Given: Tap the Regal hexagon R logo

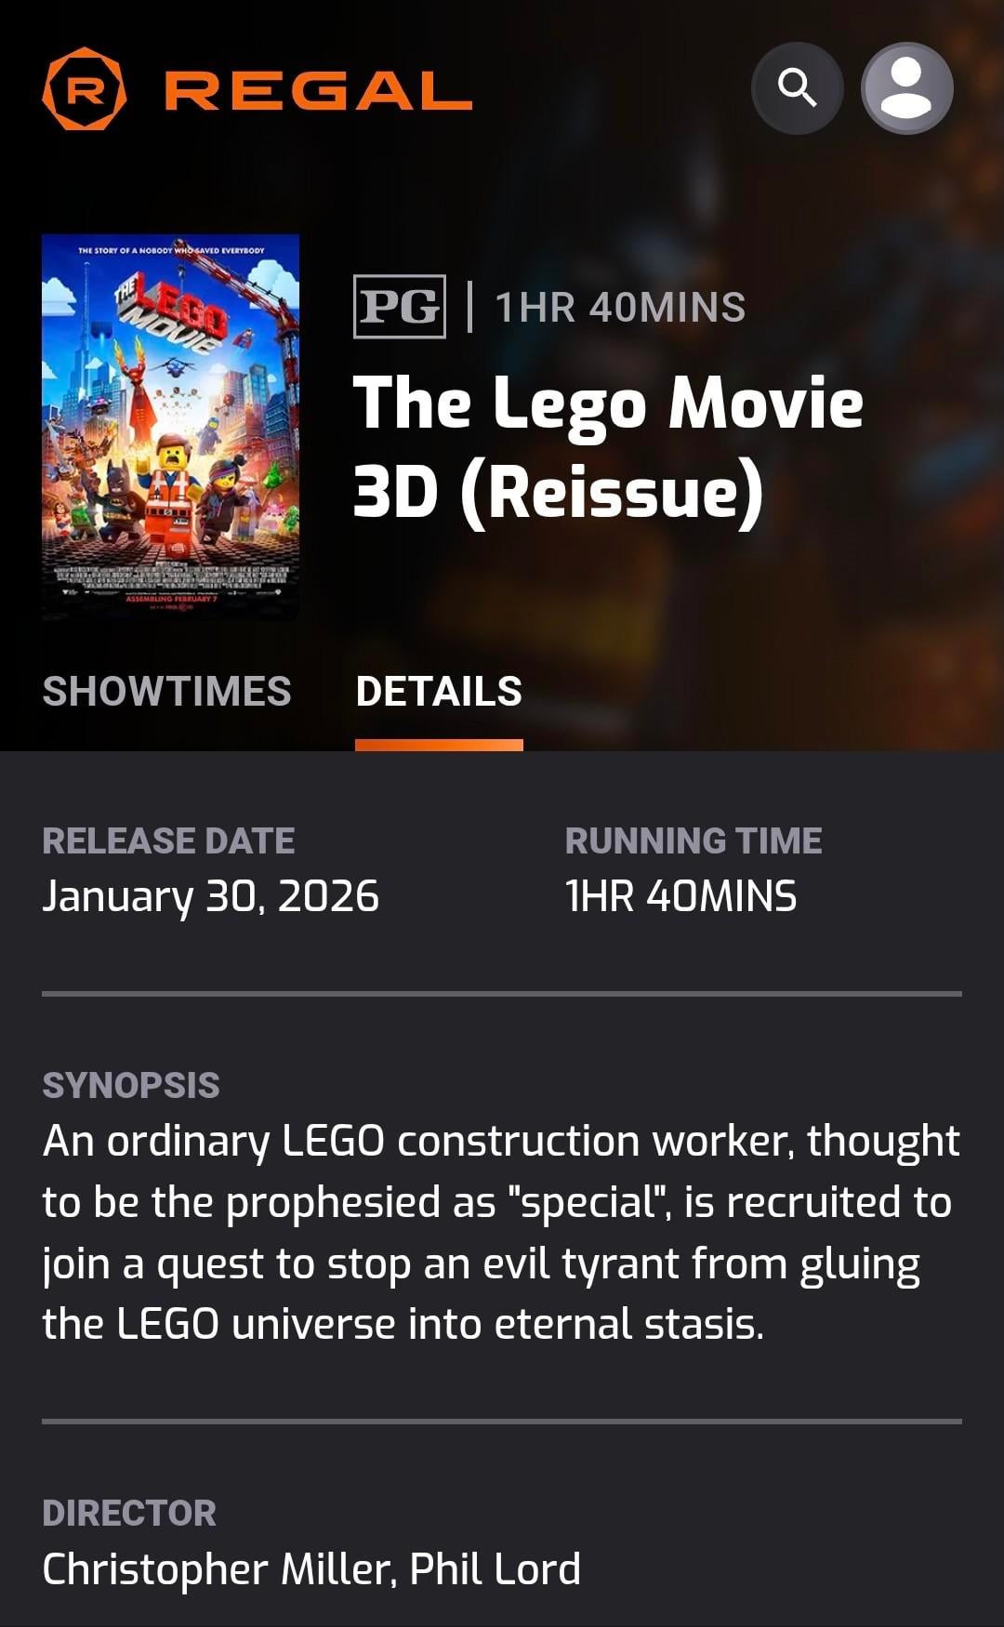Looking at the screenshot, I should 85,89.
